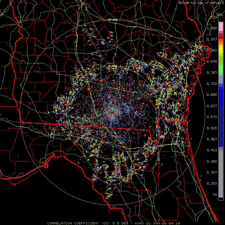Image resolution: width=225 pixels, height=225 pixels.
Task: Click the 0.627 legend value
Action: coord(212,106)
